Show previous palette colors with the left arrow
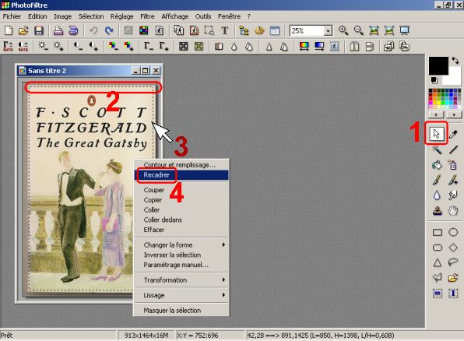This screenshot has height=341, width=464. pyautogui.click(x=436, y=114)
